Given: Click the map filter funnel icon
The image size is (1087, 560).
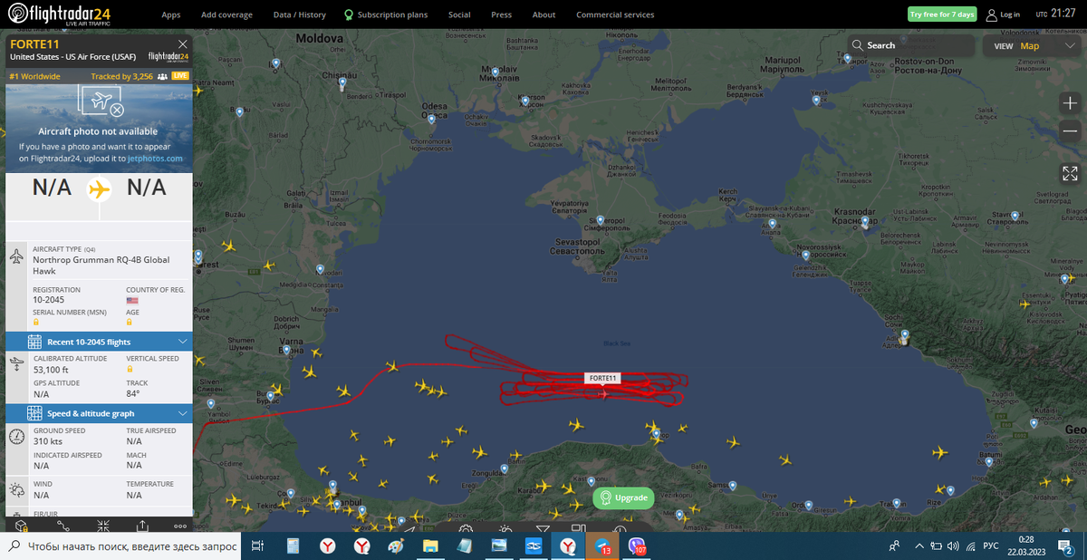Looking at the screenshot, I should pyautogui.click(x=542, y=528).
